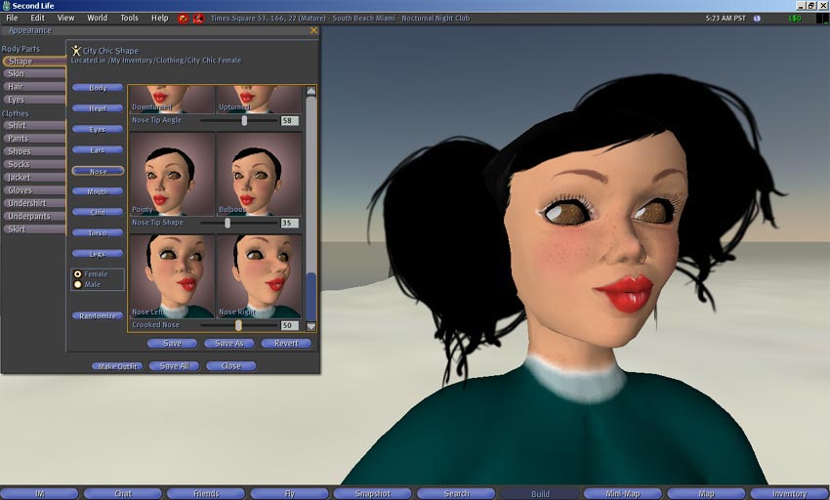
Task: Click the Save As button
Action: [x=228, y=344]
